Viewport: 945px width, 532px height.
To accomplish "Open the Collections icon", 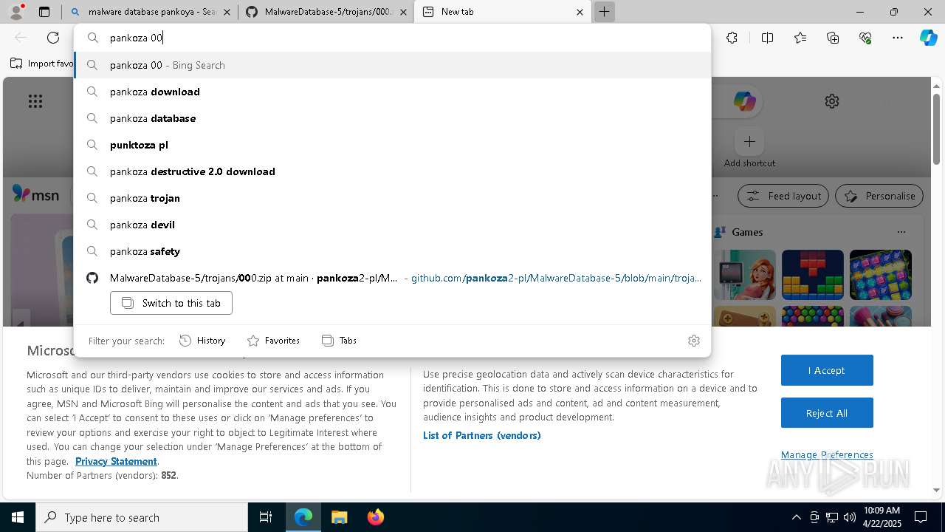I will [x=833, y=38].
